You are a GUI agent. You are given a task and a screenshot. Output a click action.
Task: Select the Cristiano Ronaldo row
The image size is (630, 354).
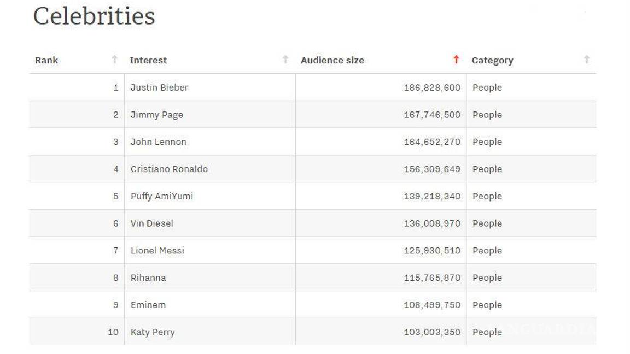coord(169,169)
